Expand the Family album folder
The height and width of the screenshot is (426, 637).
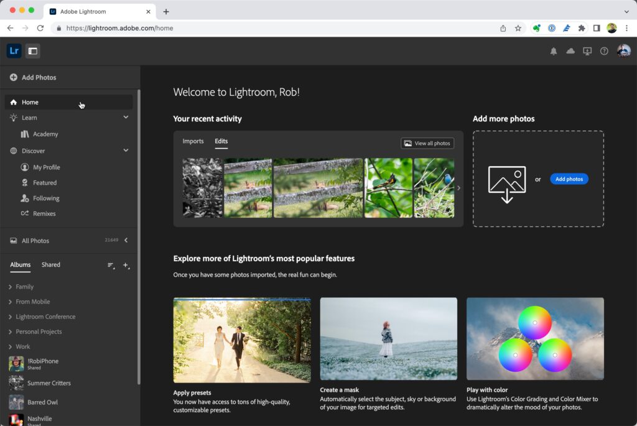11,287
